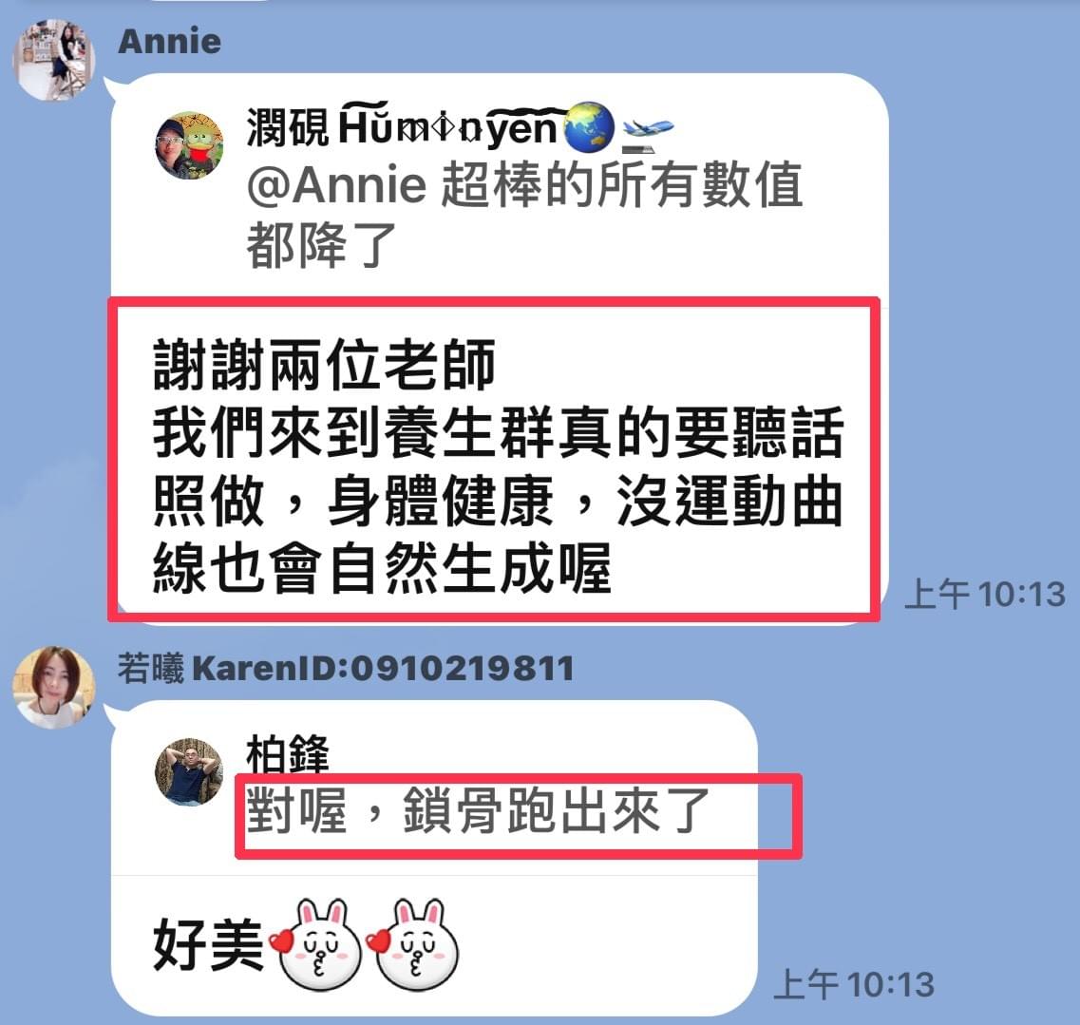Screen dimensions: 1080x1025
Task: Tap the airplane emoji after the globe
Action: 648,132
